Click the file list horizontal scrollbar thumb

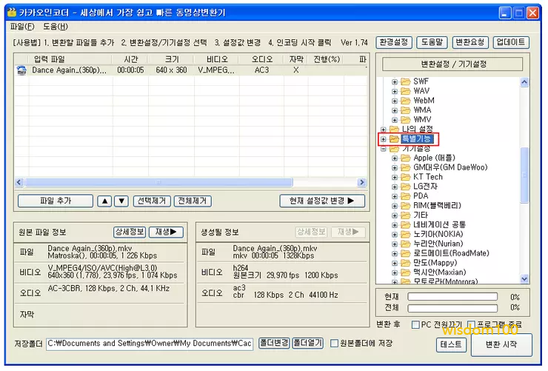click(158, 182)
